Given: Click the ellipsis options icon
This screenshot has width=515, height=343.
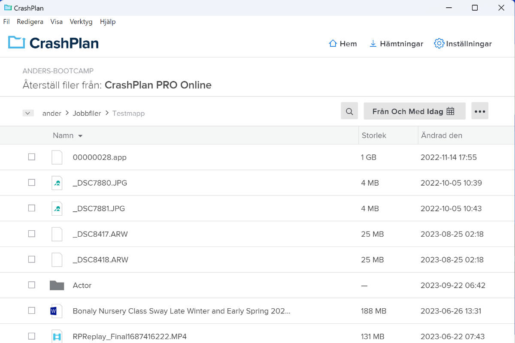Looking at the screenshot, I should pos(480,111).
